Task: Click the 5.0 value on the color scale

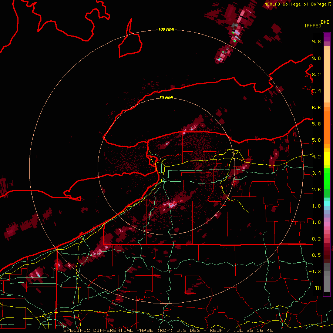Action: (316, 140)
